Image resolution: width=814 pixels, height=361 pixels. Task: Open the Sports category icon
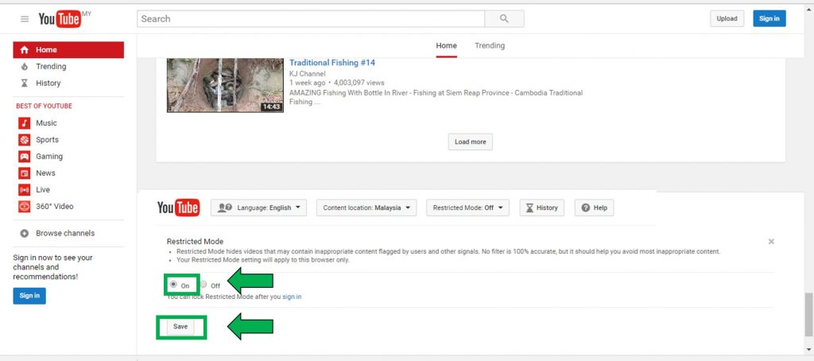25,140
